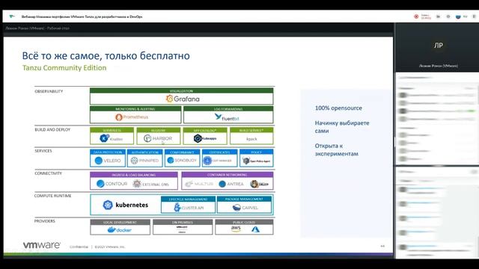The height and width of the screenshot is (269, 479).
Task: Click the kpack label under Build Service
Action: 251,139
